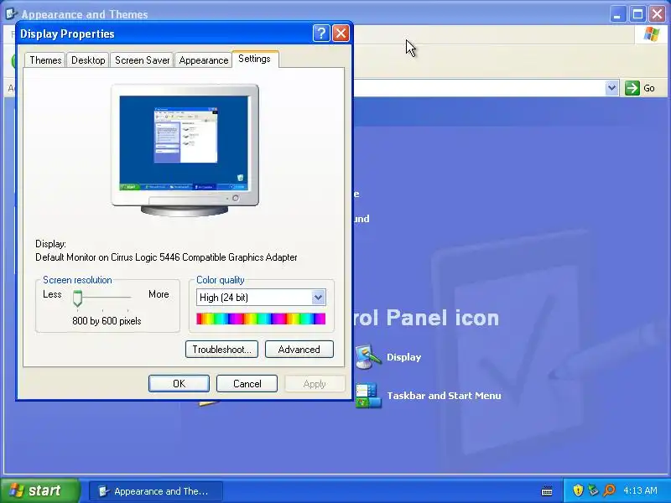The height and width of the screenshot is (503, 671).
Task: Click the screen resolution slider thumb
Action: point(77,298)
